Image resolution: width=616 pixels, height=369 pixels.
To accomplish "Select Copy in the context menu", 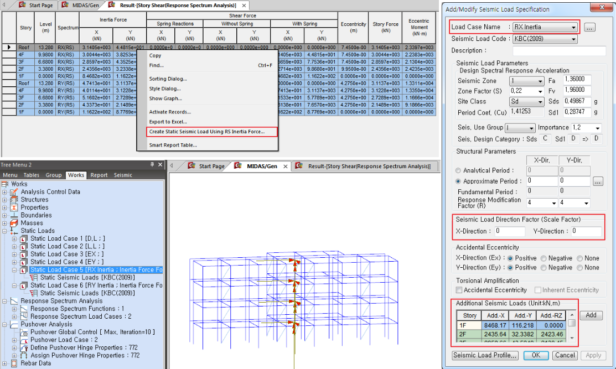I will 155,56.
